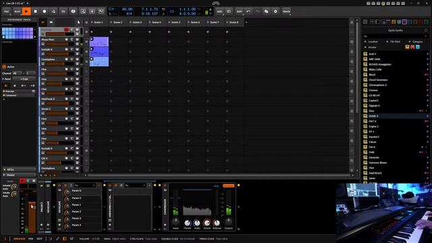Screen dimensions: 432x243
Task: Click the loop toggle icon in transport
Action: click(x=172, y=11)
